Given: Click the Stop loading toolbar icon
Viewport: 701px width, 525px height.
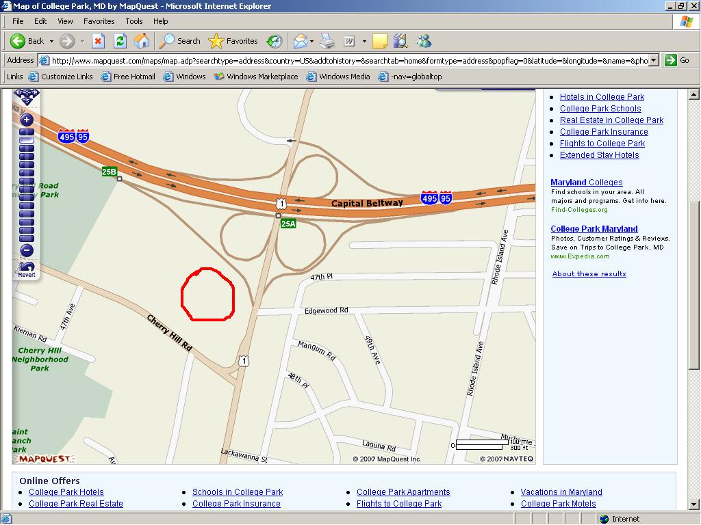Looking at the screenshot, I should [x=98, y=41].
